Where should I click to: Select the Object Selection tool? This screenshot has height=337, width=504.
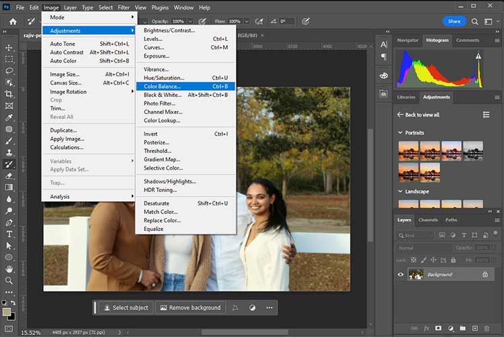9,83
